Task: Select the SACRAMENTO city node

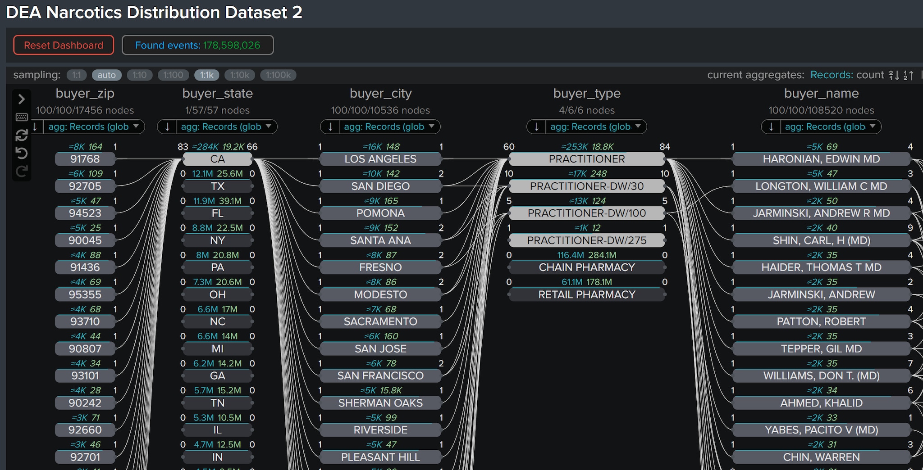Action: pos(380,321)
